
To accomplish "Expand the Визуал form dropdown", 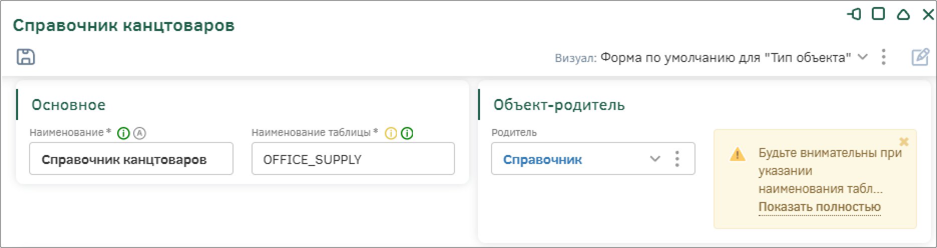I will pyautogui.click(x=862, y=57).
